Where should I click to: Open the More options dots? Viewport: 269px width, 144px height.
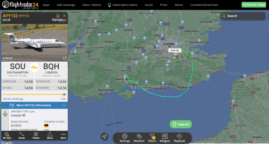[x=63, y=135]
